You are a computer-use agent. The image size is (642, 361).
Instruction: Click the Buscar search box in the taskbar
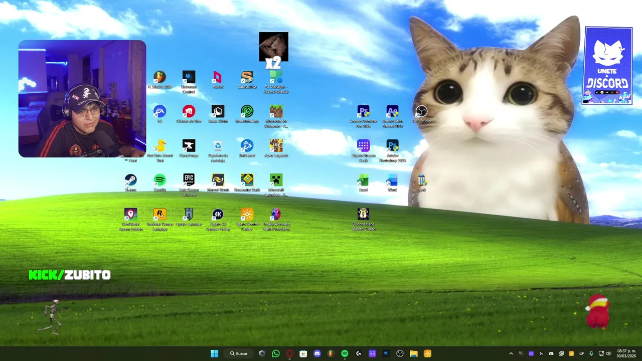(x=239, y=353)
